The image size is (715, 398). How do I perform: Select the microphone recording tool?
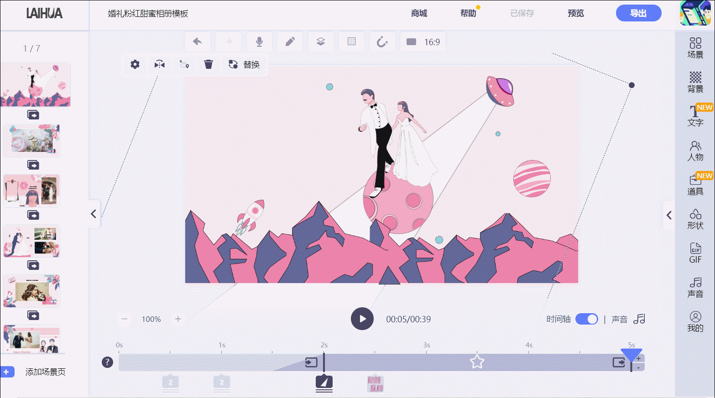(259, 41)
